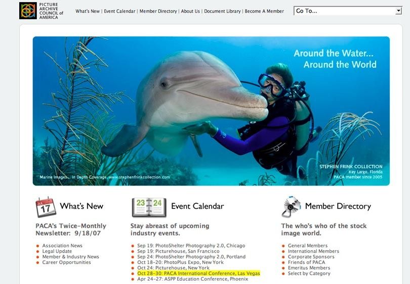This screenshot has width=410, height=284.
Task: Open the Document Library nav link
Action: [222, 11]
